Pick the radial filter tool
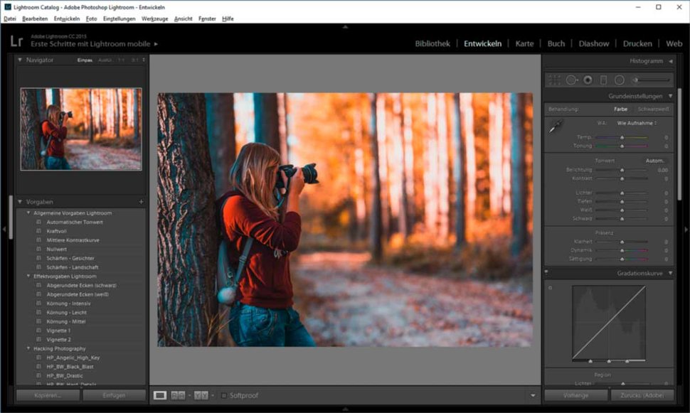Viewport: 690px width, 413px height. [620, 80]
